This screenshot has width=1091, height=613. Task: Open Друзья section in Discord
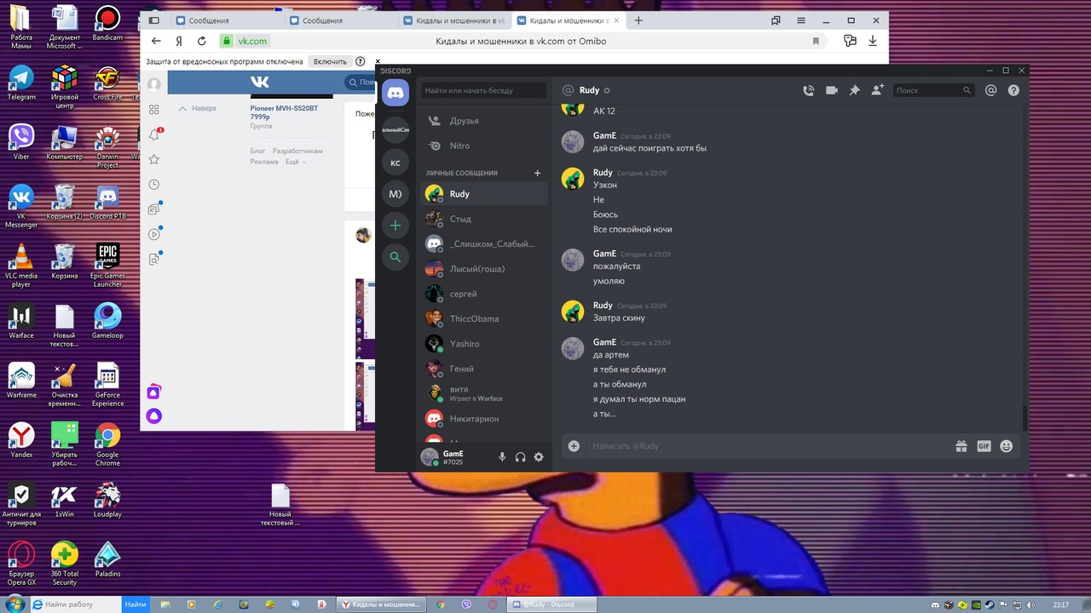[x=464, y=121]
